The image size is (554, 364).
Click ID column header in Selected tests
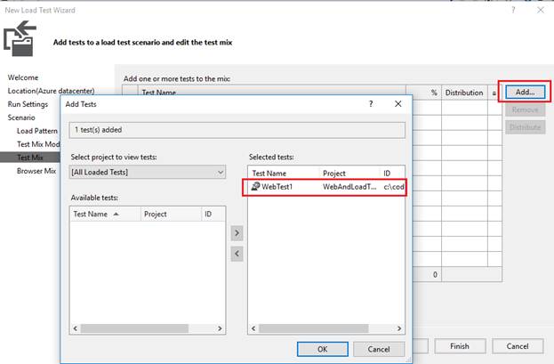point(392,174)
